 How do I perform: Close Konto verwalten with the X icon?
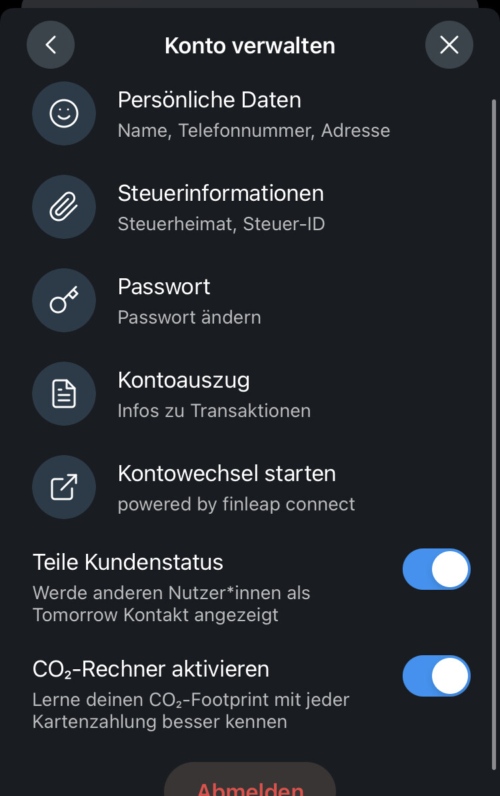[449, 45]
